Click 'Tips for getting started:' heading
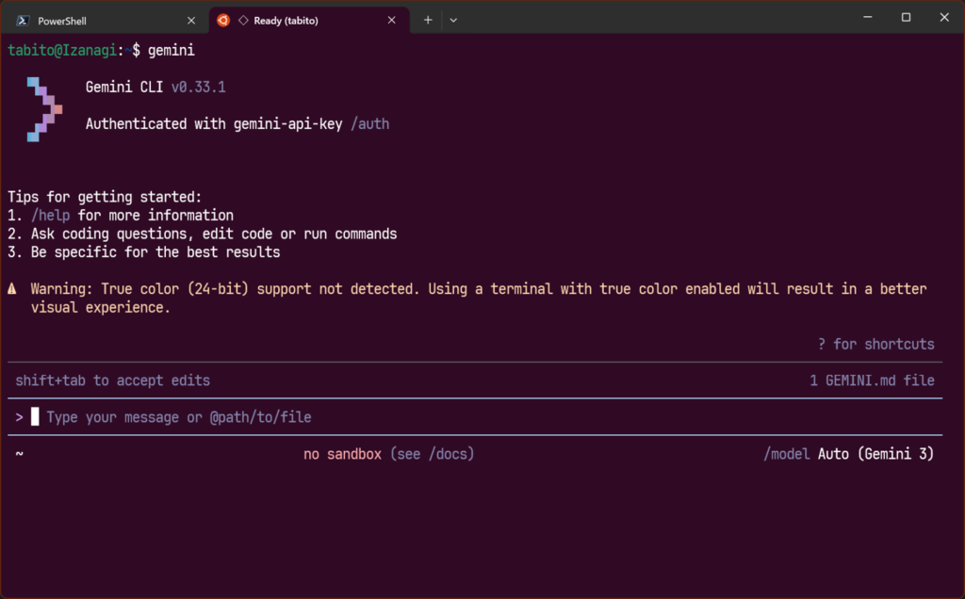This screenshot has width=965, height=599. [105, 197]
